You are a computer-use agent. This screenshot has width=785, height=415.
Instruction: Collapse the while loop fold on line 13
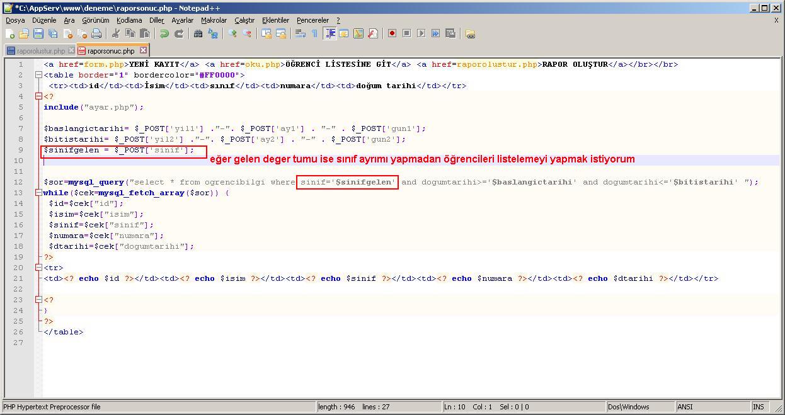pyautogui.click(x=38, y=193)
